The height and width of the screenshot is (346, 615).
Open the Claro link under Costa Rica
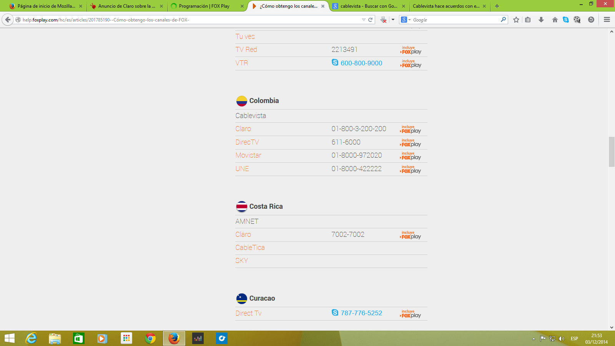pyautogui.click(x=243, y=235)
